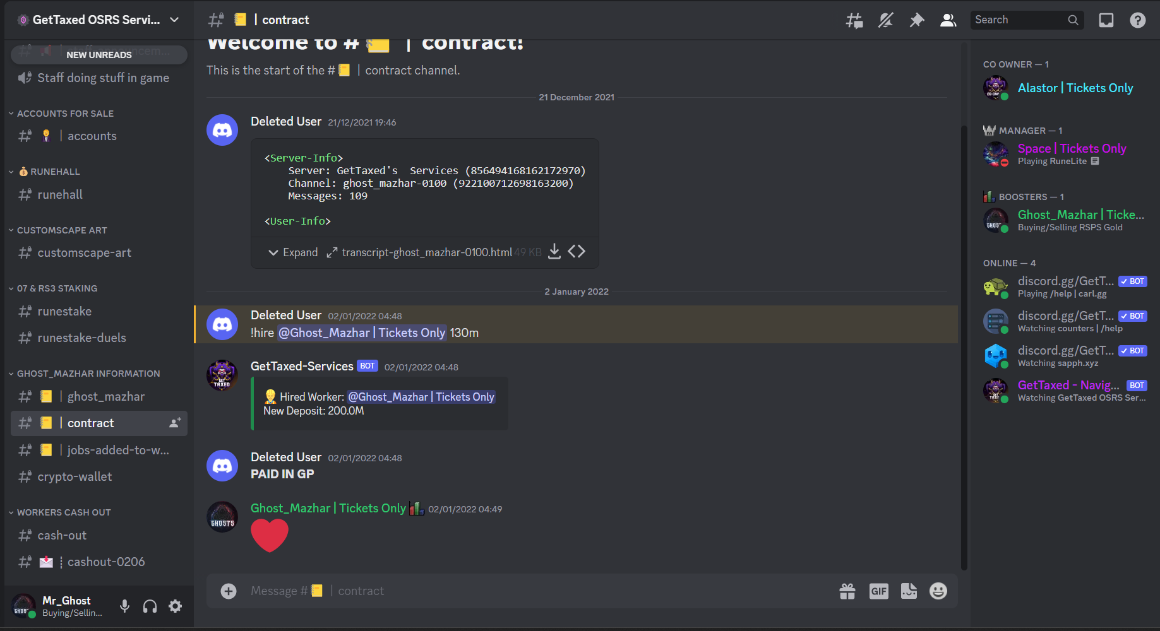The height and width of the screenshot is (631, 1160).
Task: Click the create invite icon on contract channel
Action: tap(175, 423)
